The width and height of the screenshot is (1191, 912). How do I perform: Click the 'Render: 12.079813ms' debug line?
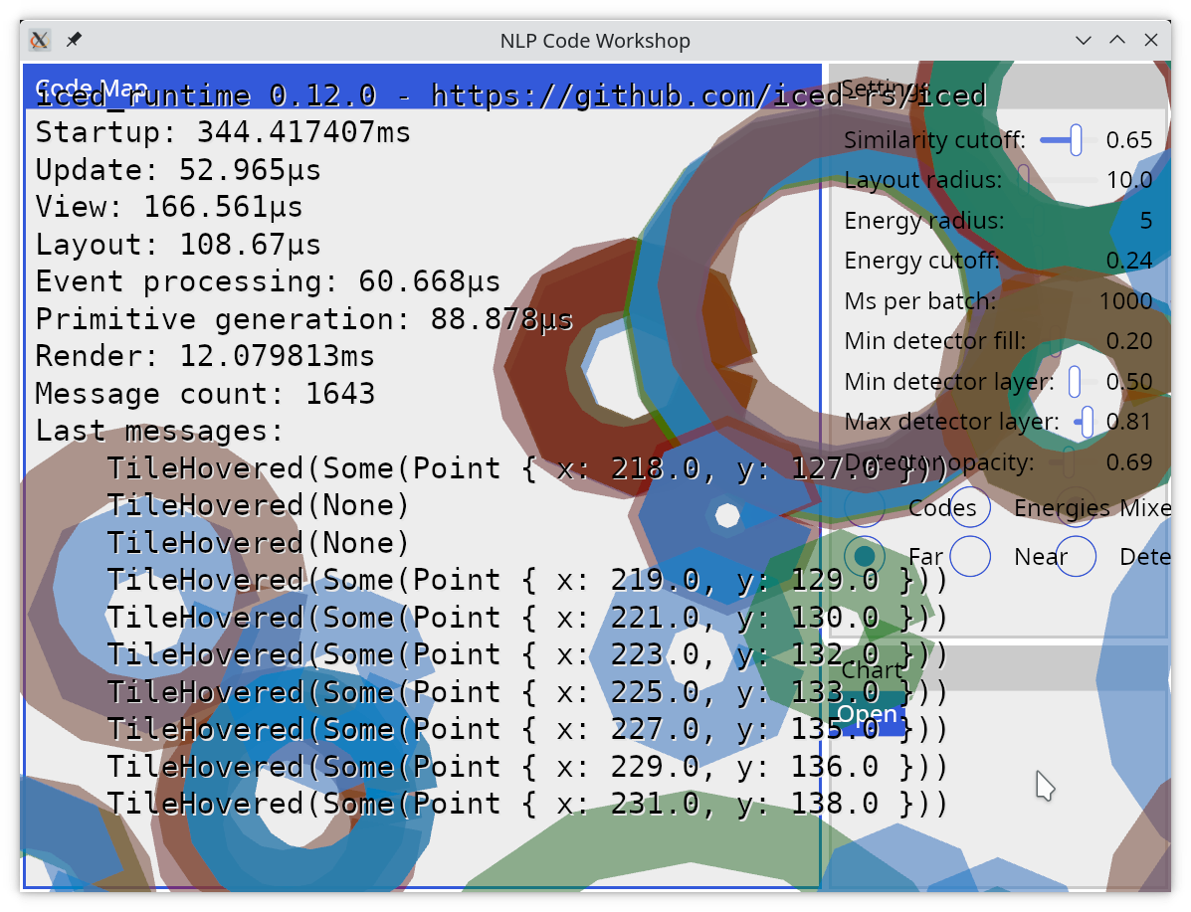(205, 357)
